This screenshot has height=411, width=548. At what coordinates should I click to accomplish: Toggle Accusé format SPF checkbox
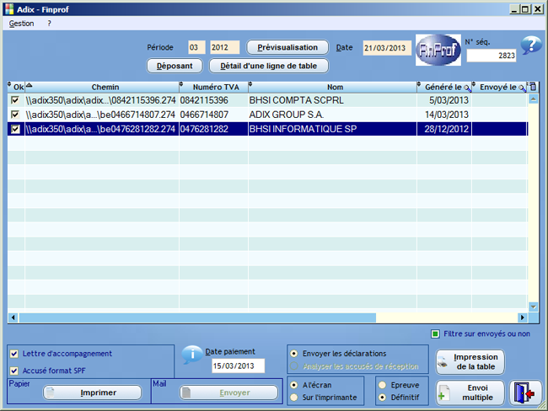pos(14,371)
